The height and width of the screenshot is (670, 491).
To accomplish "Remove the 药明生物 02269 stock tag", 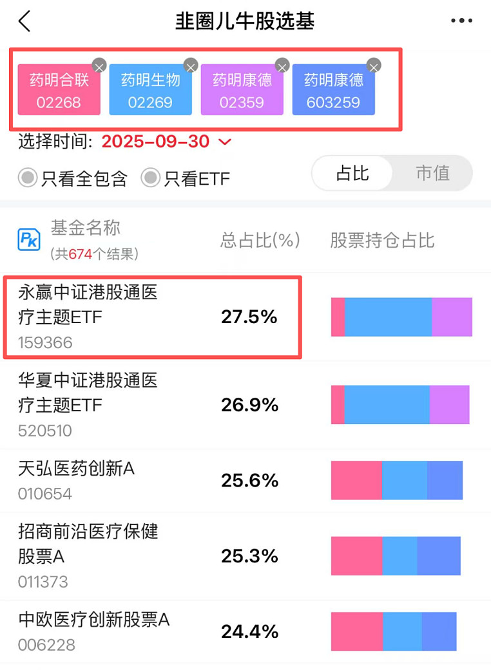I will point(190,65).
